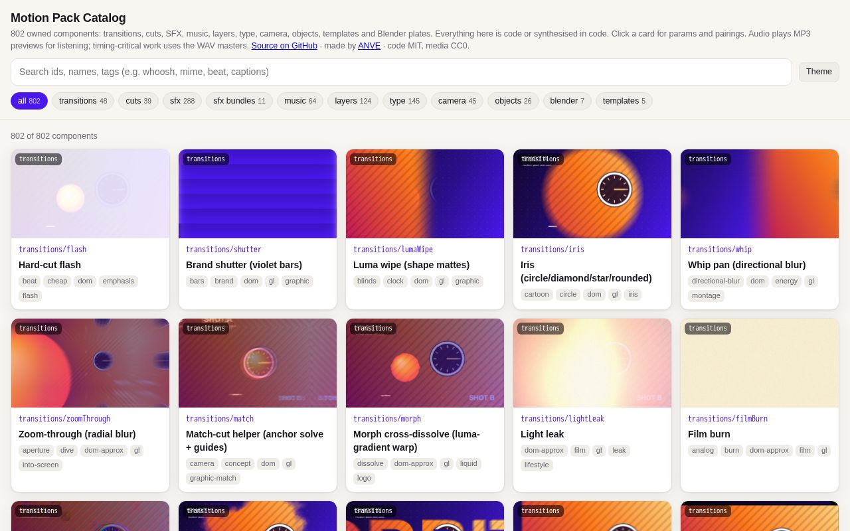Click the 'aperture' tag on Zoom-through

click(x=36, y=451)
